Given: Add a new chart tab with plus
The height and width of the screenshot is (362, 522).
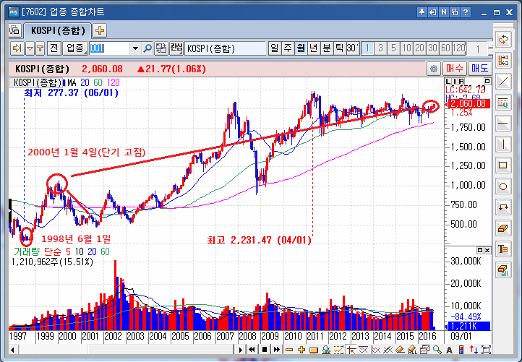Looking at the screenshot, I should 100,30.
